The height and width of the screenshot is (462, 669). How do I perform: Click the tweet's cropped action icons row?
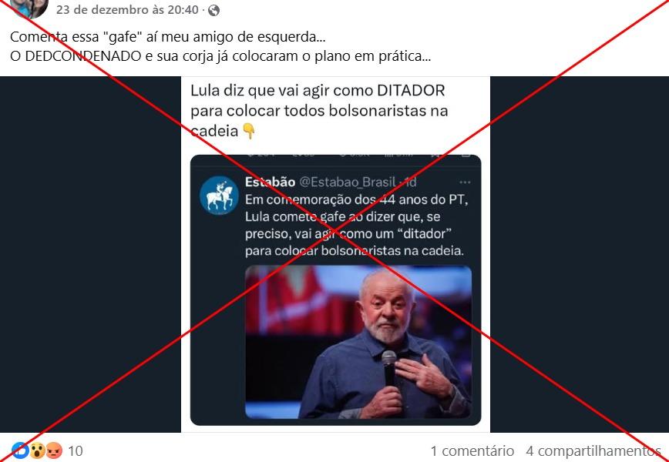[358, 155]
